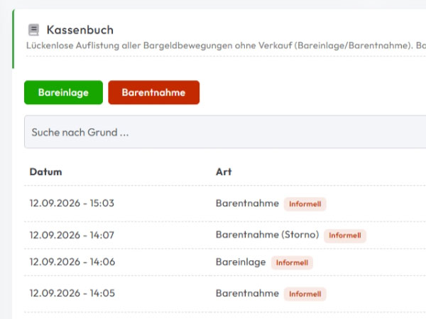Click the 'Barentnahme (Storno)' entry

click(x=268, y=235)
